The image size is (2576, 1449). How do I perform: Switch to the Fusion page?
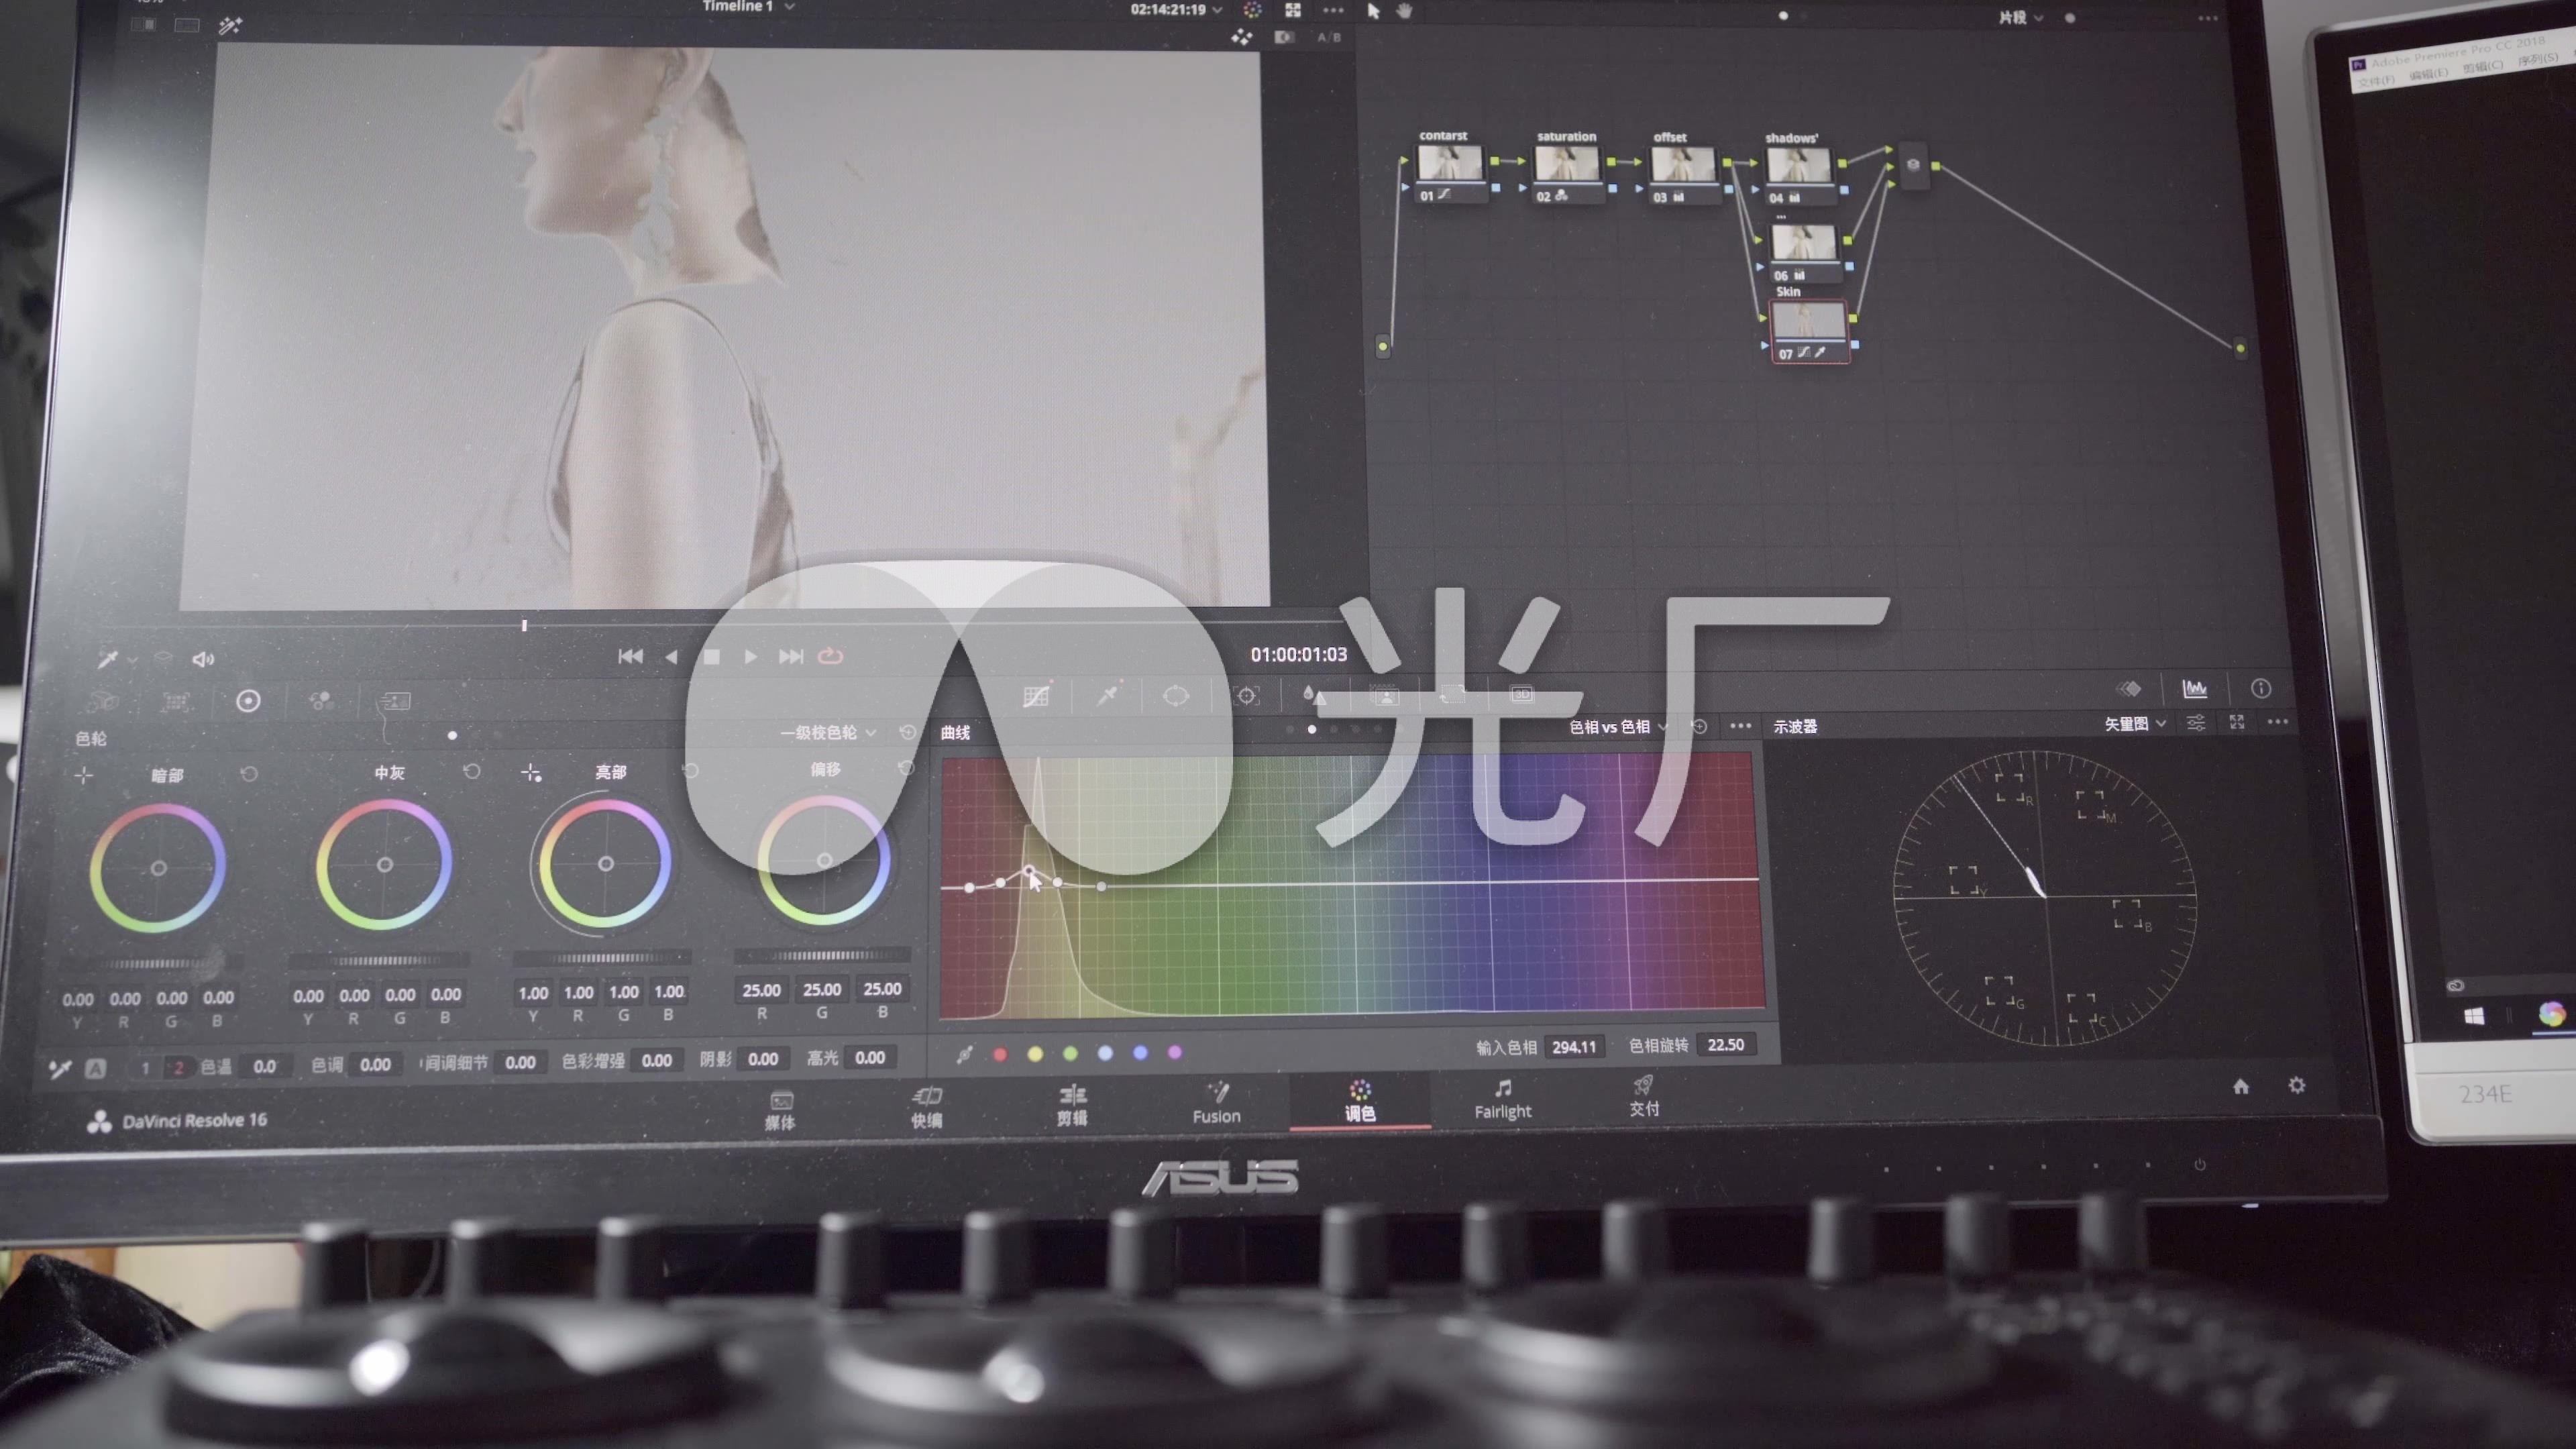pyautogui.click(x=1216, y=1104)
